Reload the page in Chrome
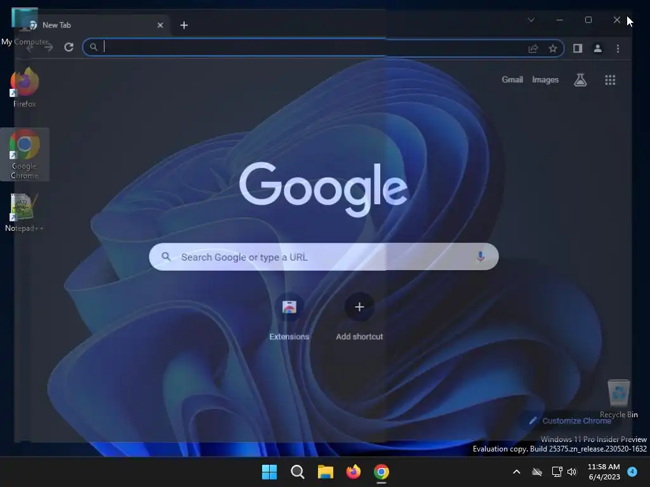Screen dimensions: 650x487 pos(69,47)
